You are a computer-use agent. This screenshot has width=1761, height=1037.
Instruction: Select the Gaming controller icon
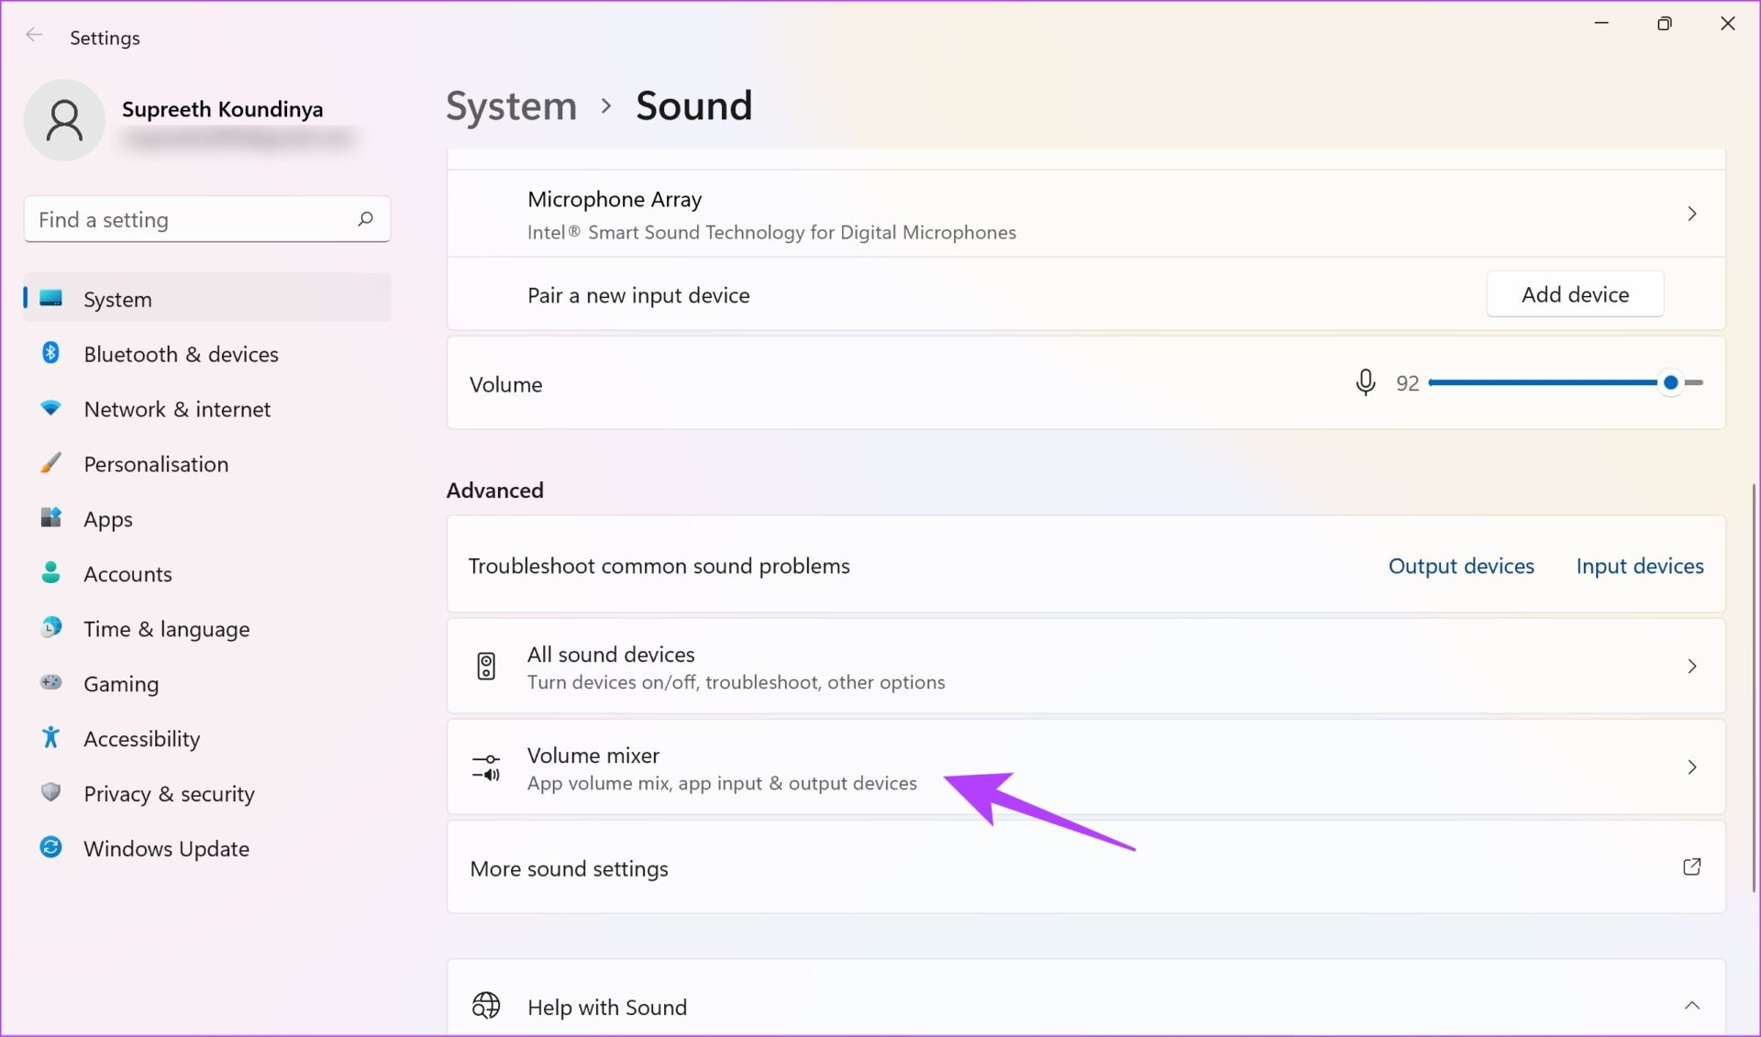[50, 683]
